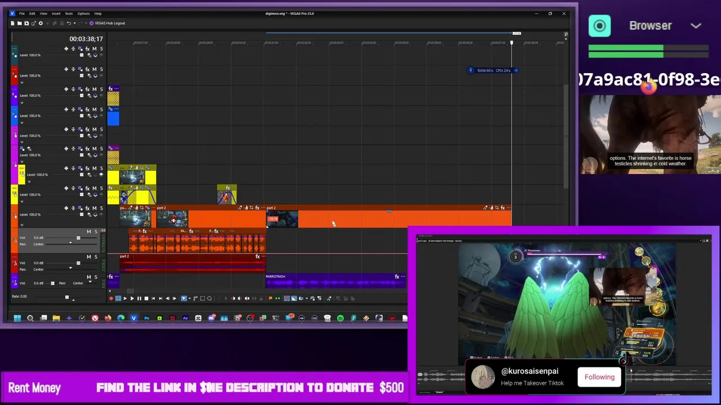Step to previous frame in transport

[x=167, y=298]
